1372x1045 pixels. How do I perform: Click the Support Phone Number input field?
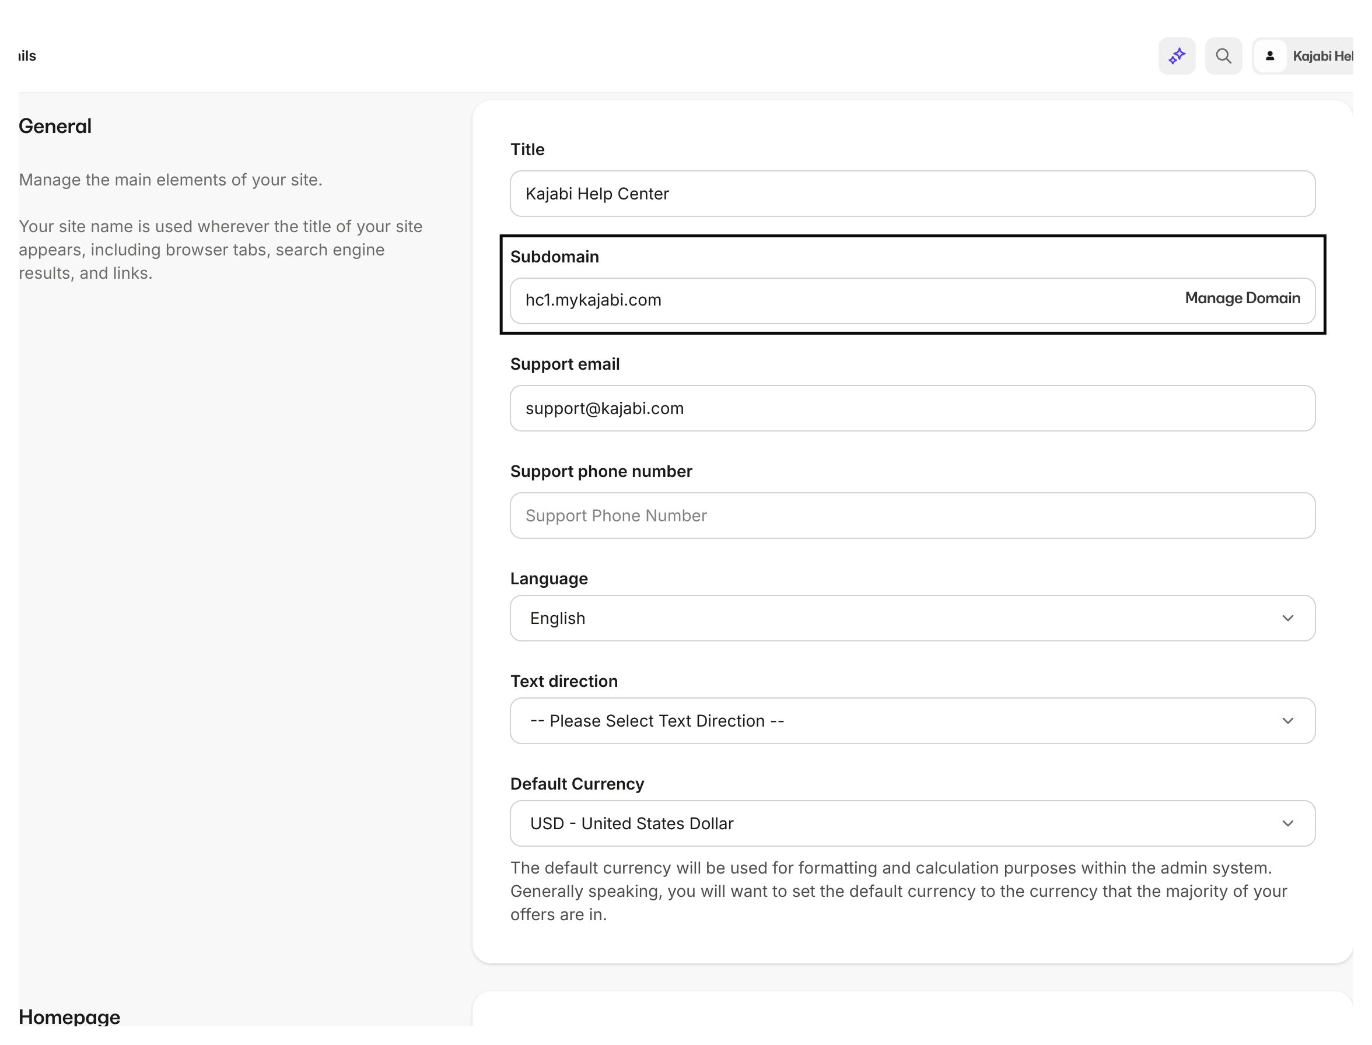912,516
